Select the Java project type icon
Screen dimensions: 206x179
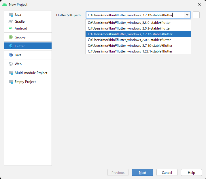[x=11, y=15]
